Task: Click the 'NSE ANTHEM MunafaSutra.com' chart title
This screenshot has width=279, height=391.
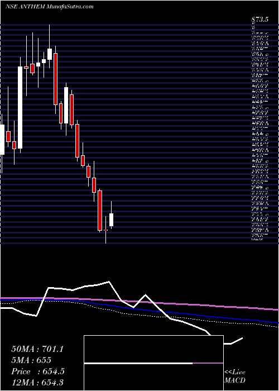Action: coord(49,7)
